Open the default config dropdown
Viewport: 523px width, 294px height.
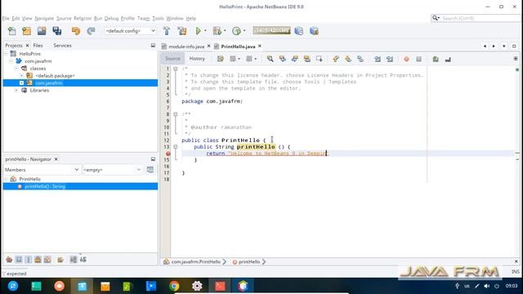pos(130,31)
